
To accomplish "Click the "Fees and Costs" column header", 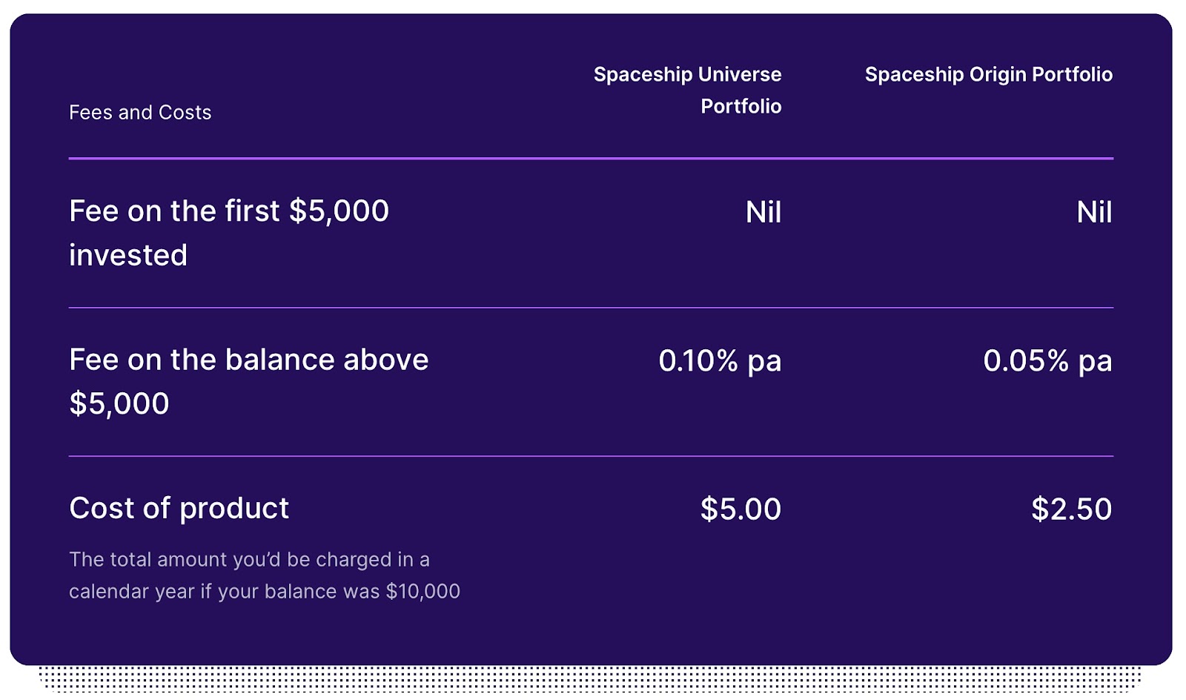I will pyautogui.click(x=140, y=113).
